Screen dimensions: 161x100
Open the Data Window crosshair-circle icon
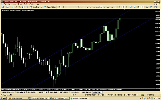pos(16,7)
